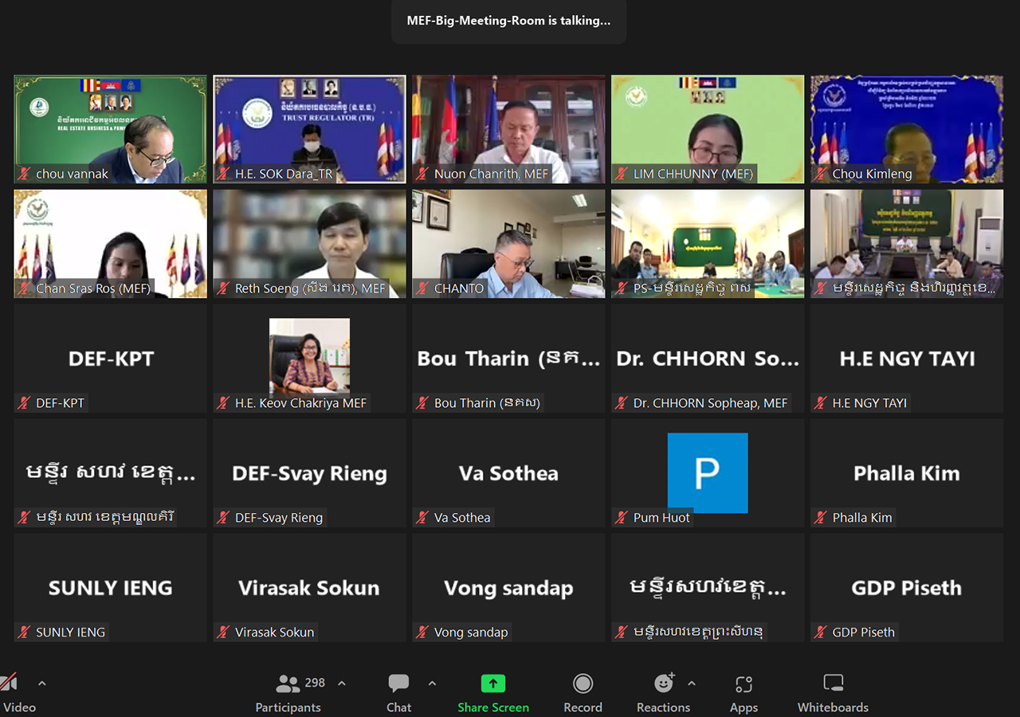This screenshot has width=1020, height=717.
Task: Open the Participants panel icon
Action: coord(288,684)
